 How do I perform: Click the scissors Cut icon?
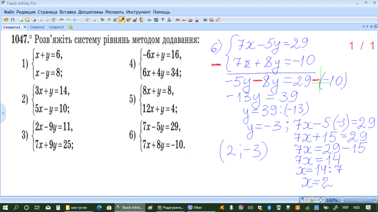pos(75,20)
